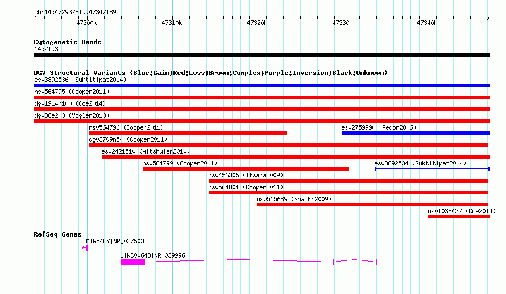
Task: Open nsv1038432 (Coe2014) variant label
Action: tap(462, 211)
